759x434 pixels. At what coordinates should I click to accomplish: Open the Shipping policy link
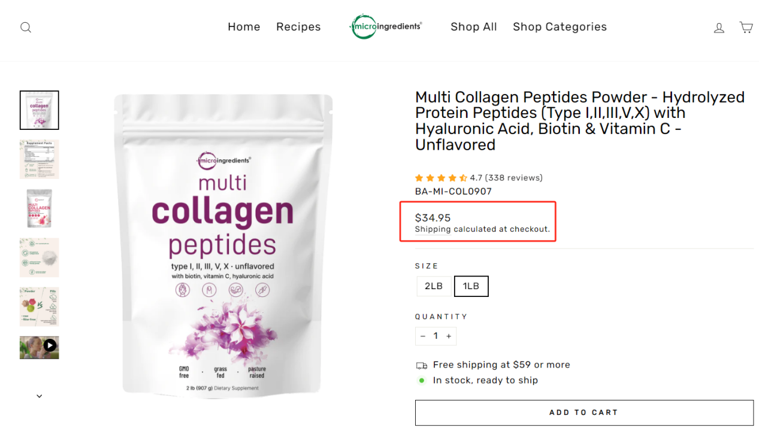click(433, 229)
